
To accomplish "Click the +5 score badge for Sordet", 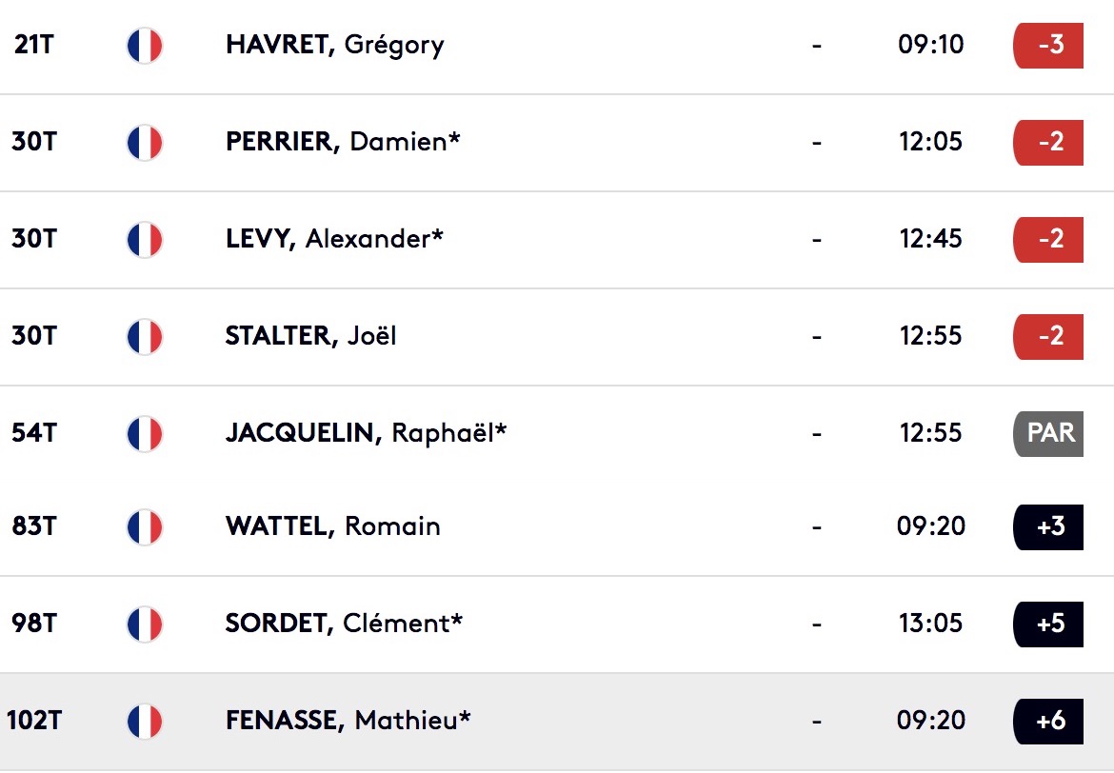I will 1048,624.
